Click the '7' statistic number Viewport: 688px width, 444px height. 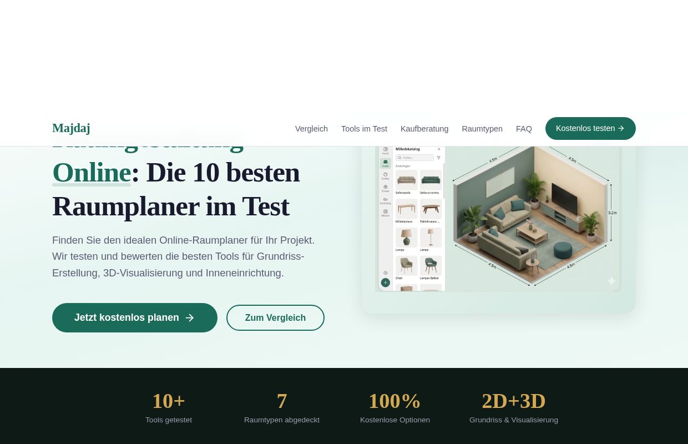pyautogui.click(x=282, y=401)
